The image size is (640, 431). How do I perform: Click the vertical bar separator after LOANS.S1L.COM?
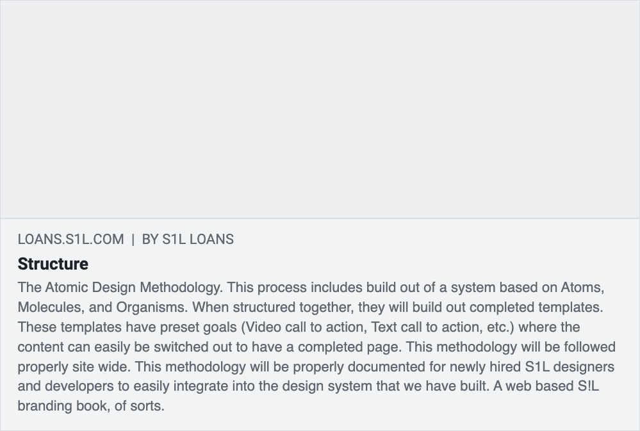[x=133, y=240]
